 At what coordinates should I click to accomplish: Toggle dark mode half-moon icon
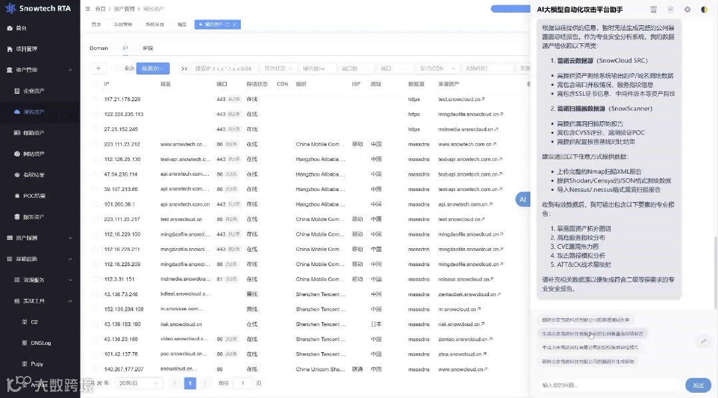tap(704, 9)
